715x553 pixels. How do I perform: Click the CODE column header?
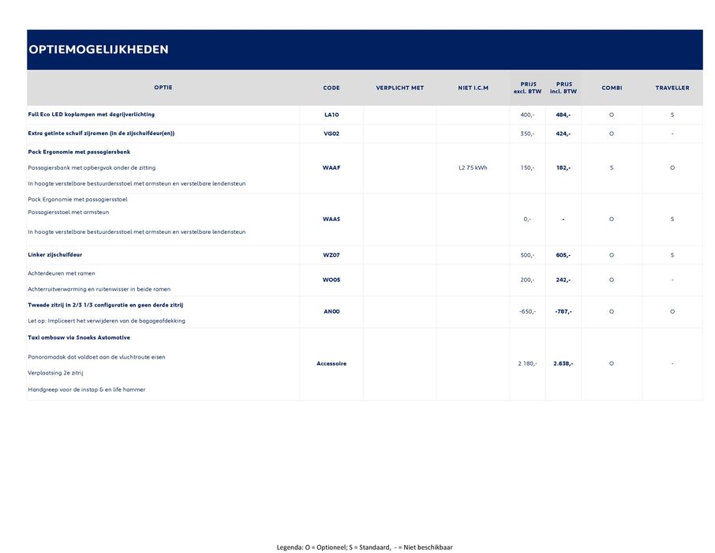[331, 88]
